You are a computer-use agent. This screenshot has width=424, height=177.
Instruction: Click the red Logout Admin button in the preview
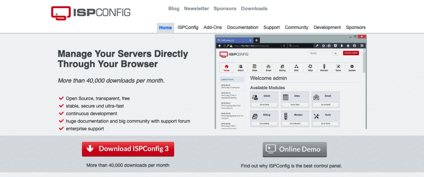point(351,53)
